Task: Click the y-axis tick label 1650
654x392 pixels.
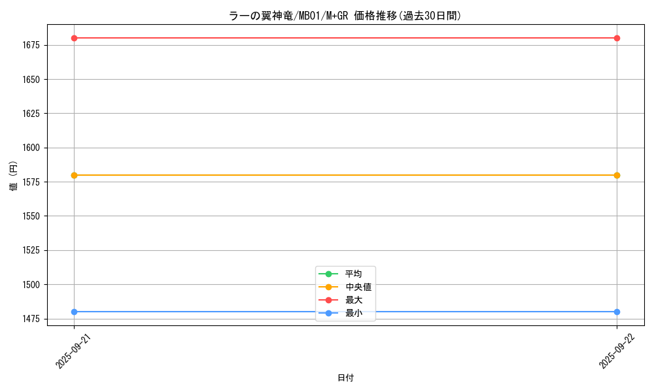Action: coord(31,80)
